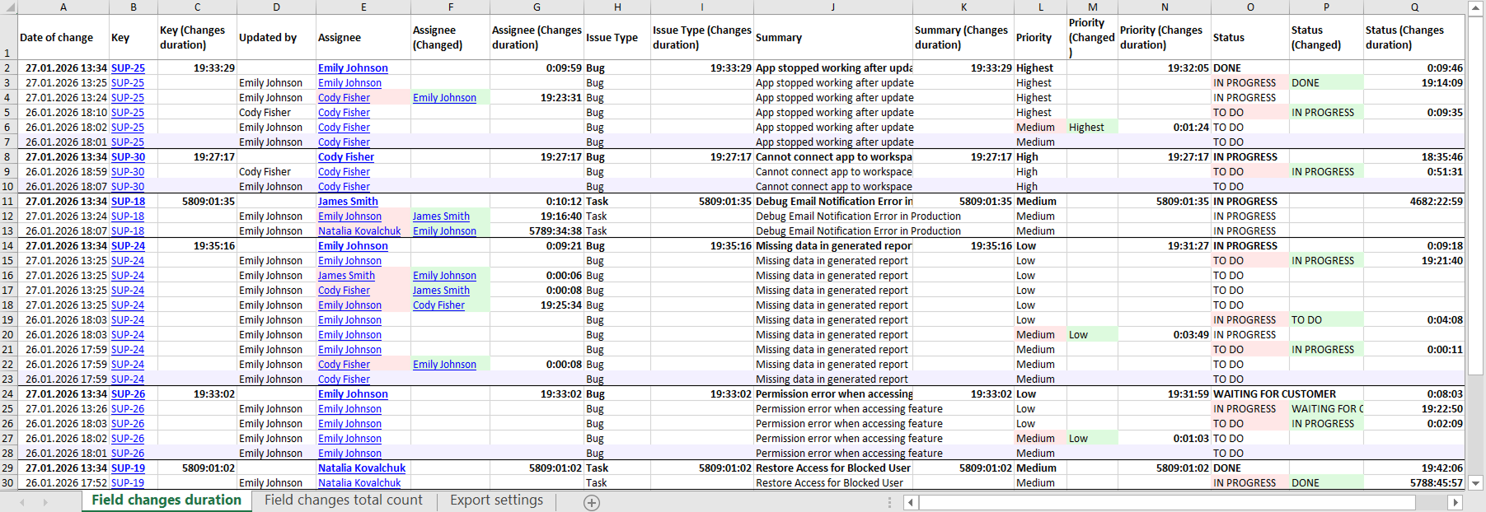Select the green 'Highest' cell in row 6
Screen dimensions: 1486x512
[1092, 128]
